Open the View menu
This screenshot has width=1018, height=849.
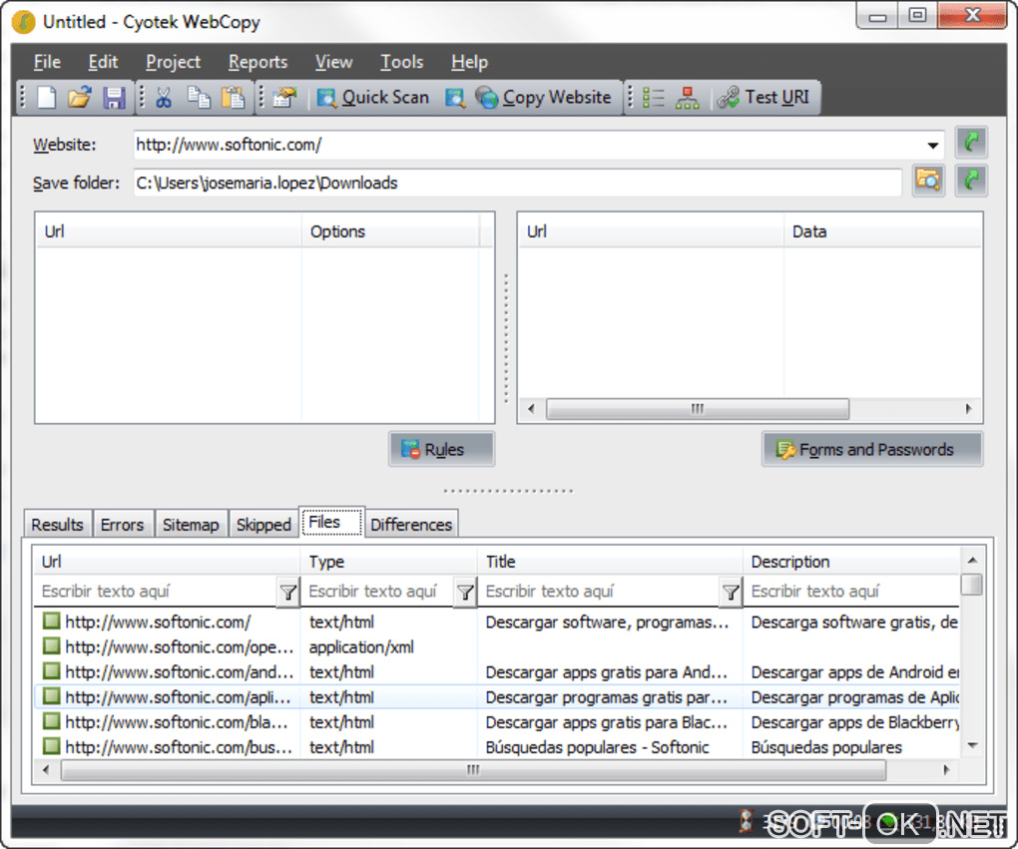[333, 62]
